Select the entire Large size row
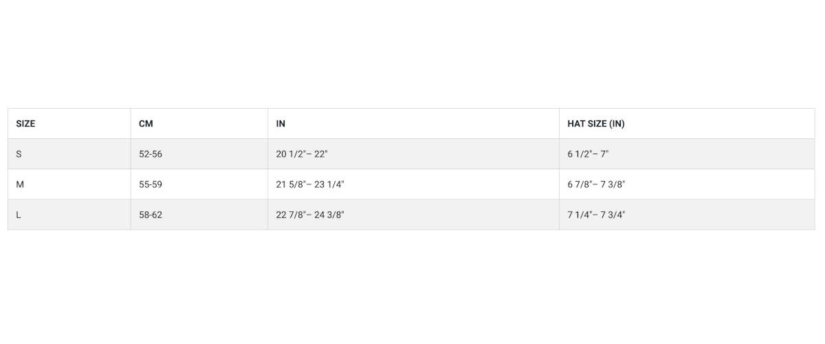 pyautogui.click(x=412, y=215)
